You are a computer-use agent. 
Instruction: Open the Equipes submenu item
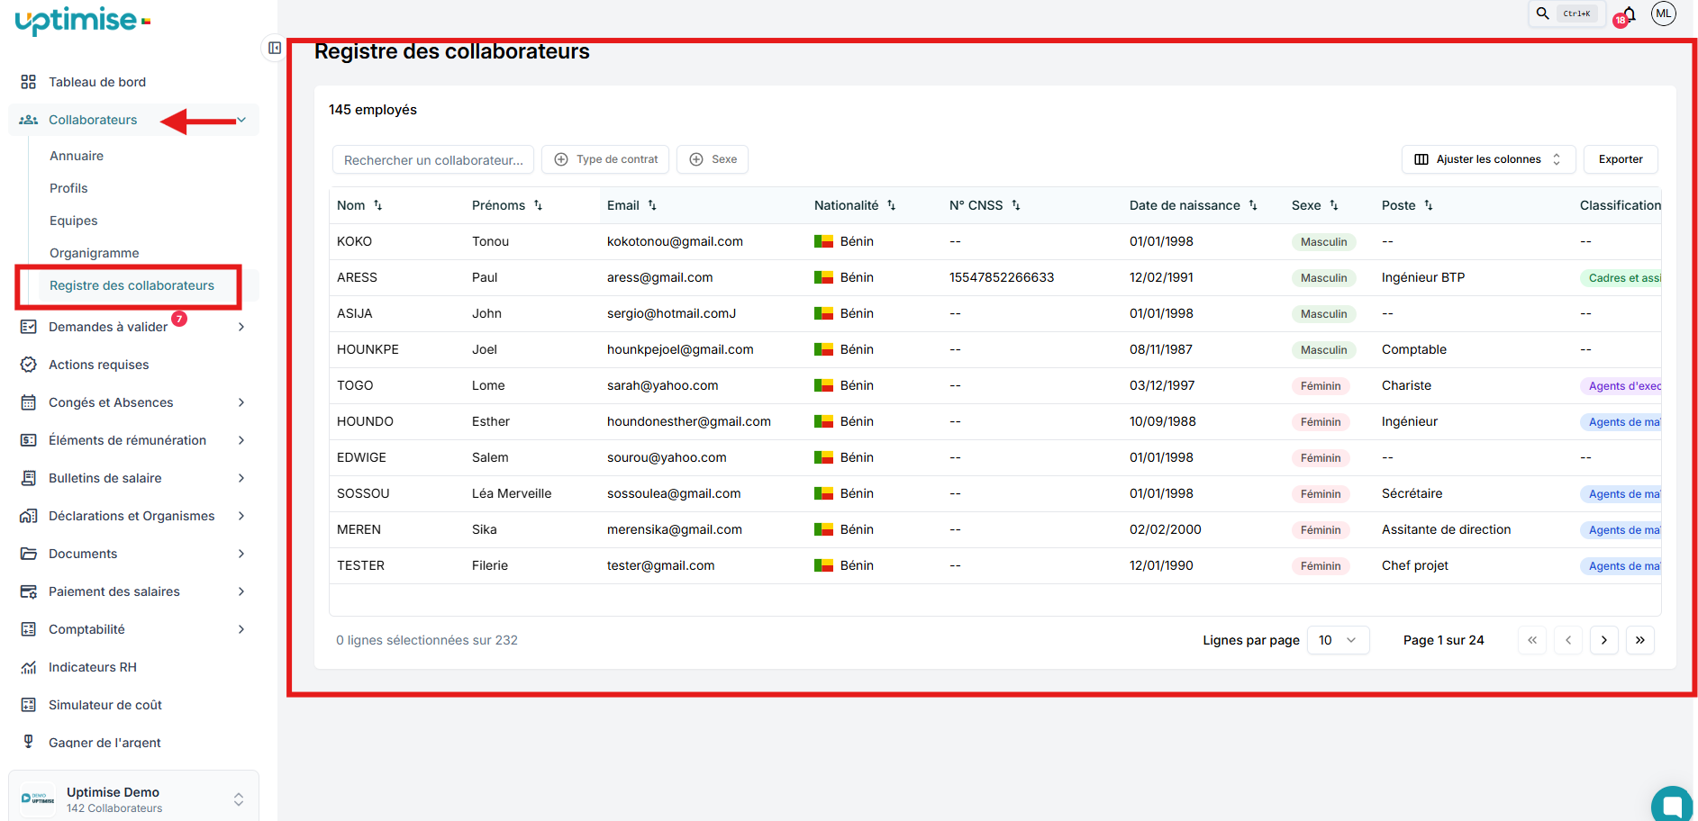pyautogui.click(x=74, y=221)
